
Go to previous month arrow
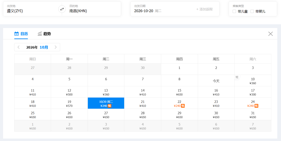(18, 47)
